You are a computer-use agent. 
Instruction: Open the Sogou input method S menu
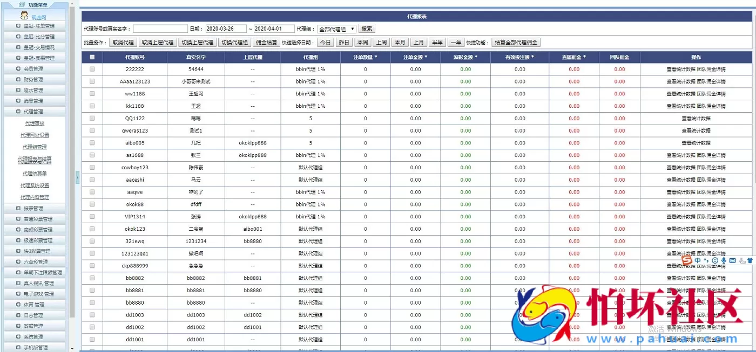coord(687,260)
